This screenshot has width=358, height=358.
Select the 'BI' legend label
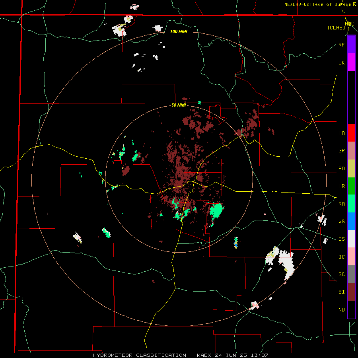pos(341,292)
